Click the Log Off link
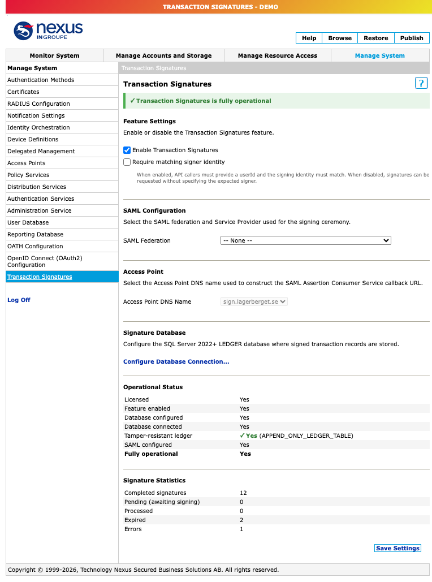 [x=19, y=300]
